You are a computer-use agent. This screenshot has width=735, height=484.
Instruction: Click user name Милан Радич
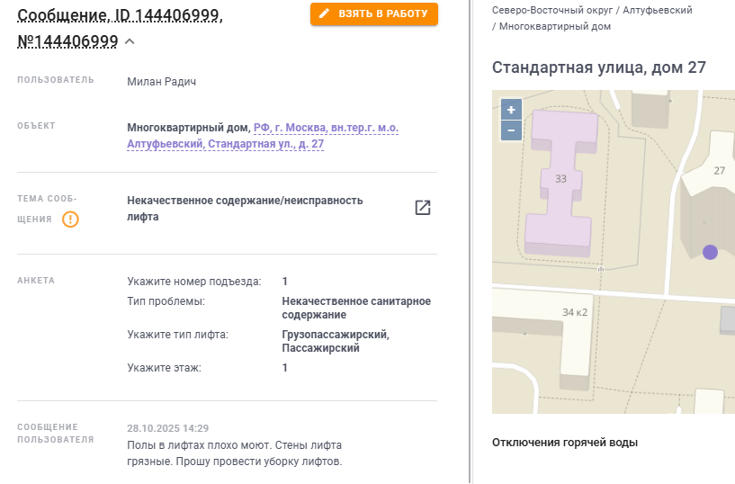162,82
